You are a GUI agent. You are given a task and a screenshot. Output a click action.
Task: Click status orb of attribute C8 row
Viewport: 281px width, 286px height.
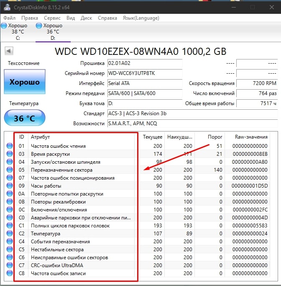[10, 273]
